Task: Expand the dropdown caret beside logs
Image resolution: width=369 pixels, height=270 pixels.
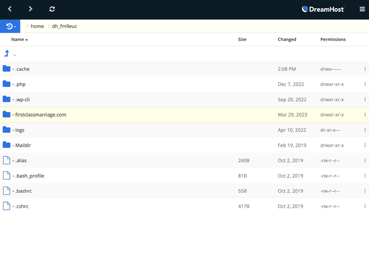Action: coord(14,131)
